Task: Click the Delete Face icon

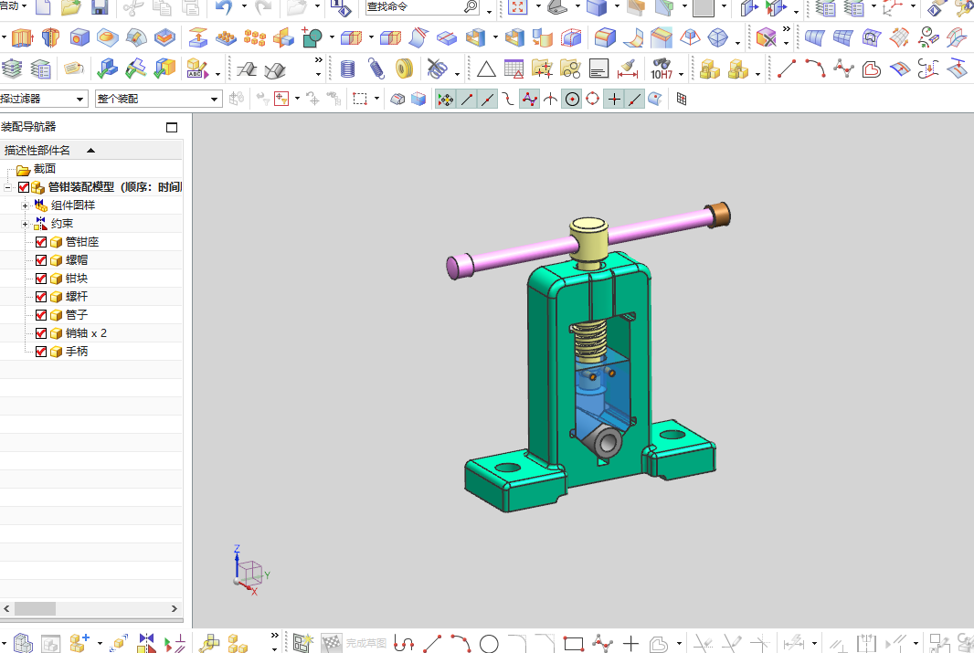Action: point(766,37)
